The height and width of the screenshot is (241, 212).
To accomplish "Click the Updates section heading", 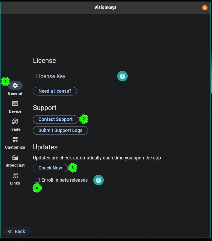I will pos(45,147).
